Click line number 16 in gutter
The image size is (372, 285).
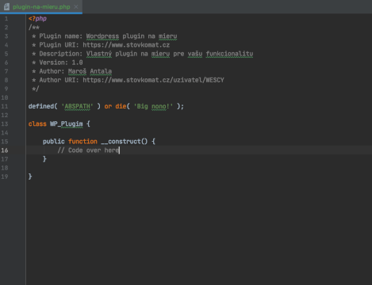coord(5,150)
